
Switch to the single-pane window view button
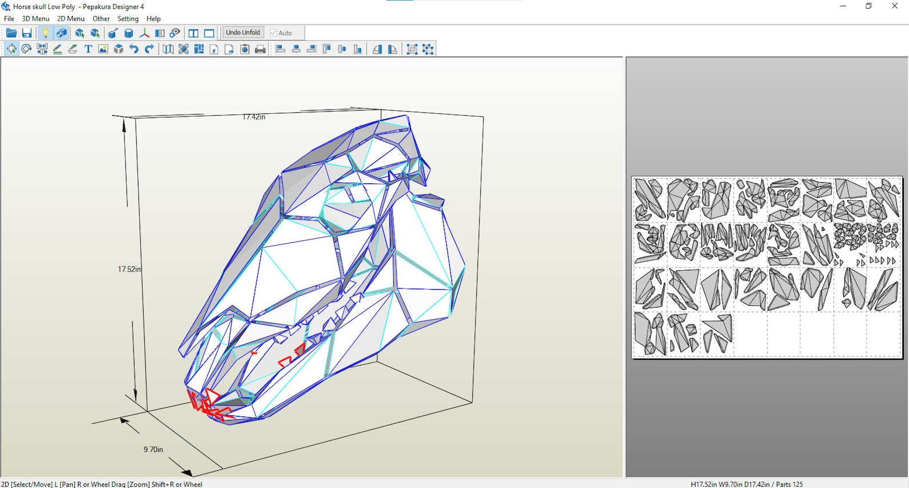click(209, 33)
